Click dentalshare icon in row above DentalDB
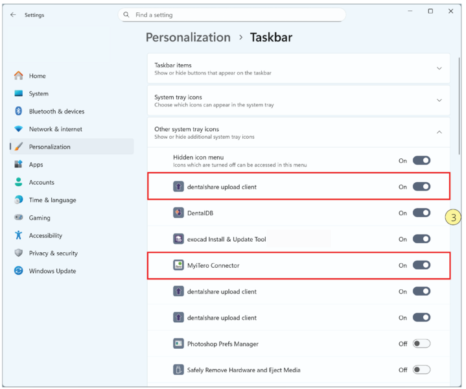 (x=178, y=187)
